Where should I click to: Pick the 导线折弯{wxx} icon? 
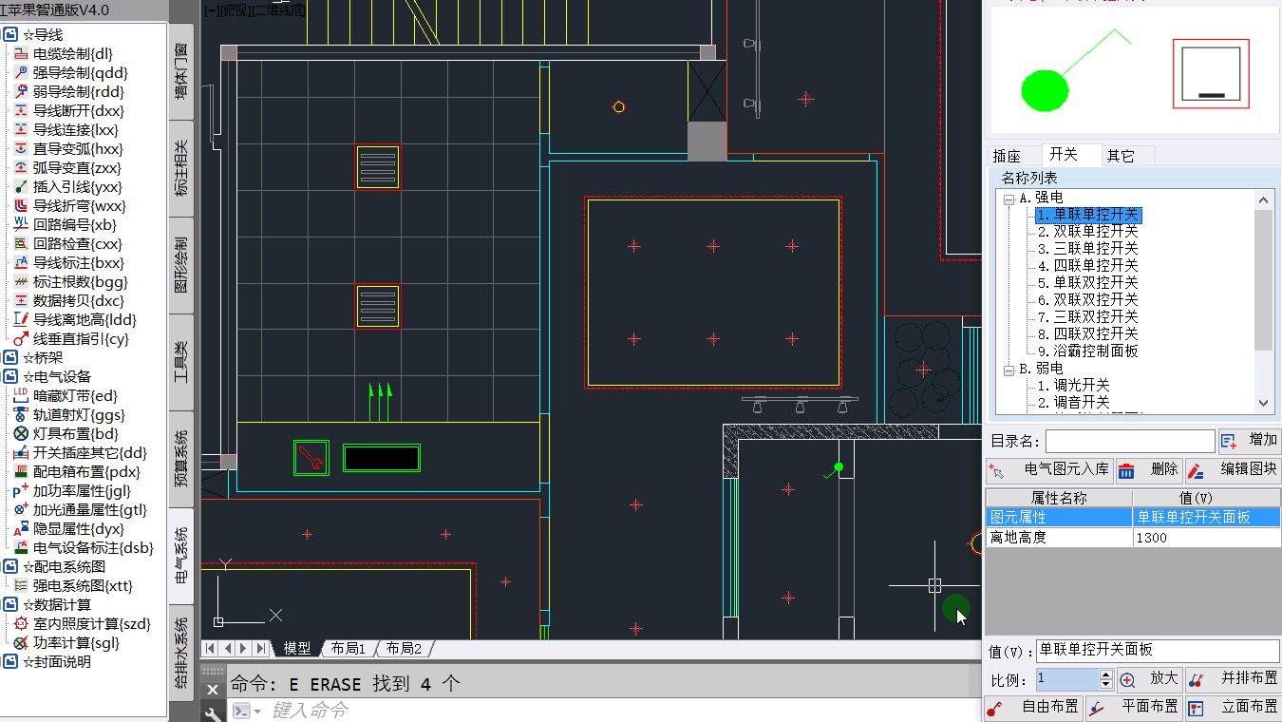pyautogui.click(x=21, y=206)
